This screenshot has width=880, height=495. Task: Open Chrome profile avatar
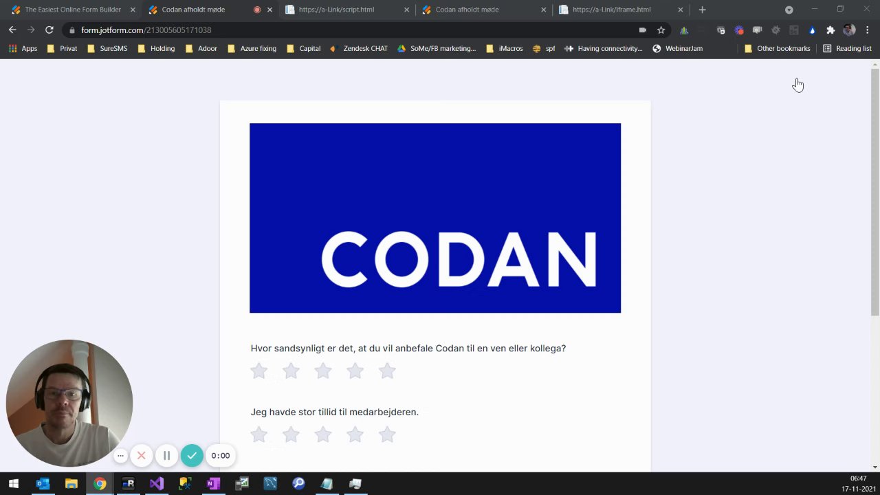coord(849,30)
